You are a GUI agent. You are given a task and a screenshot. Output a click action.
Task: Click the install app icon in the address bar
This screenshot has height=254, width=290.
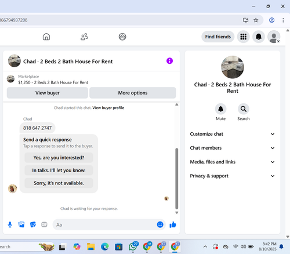[x=245, y=20]
